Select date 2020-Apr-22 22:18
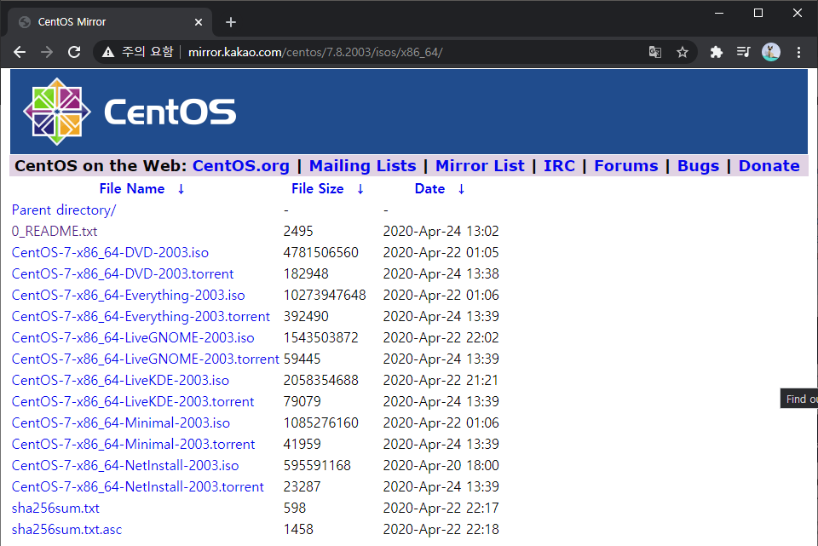 [x=441, y=530]
